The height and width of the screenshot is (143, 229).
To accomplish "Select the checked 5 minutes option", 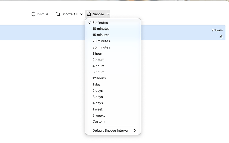I will [x=113, y=23].
